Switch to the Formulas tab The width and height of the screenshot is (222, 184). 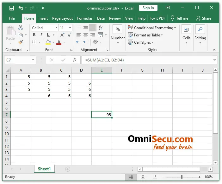85,18
